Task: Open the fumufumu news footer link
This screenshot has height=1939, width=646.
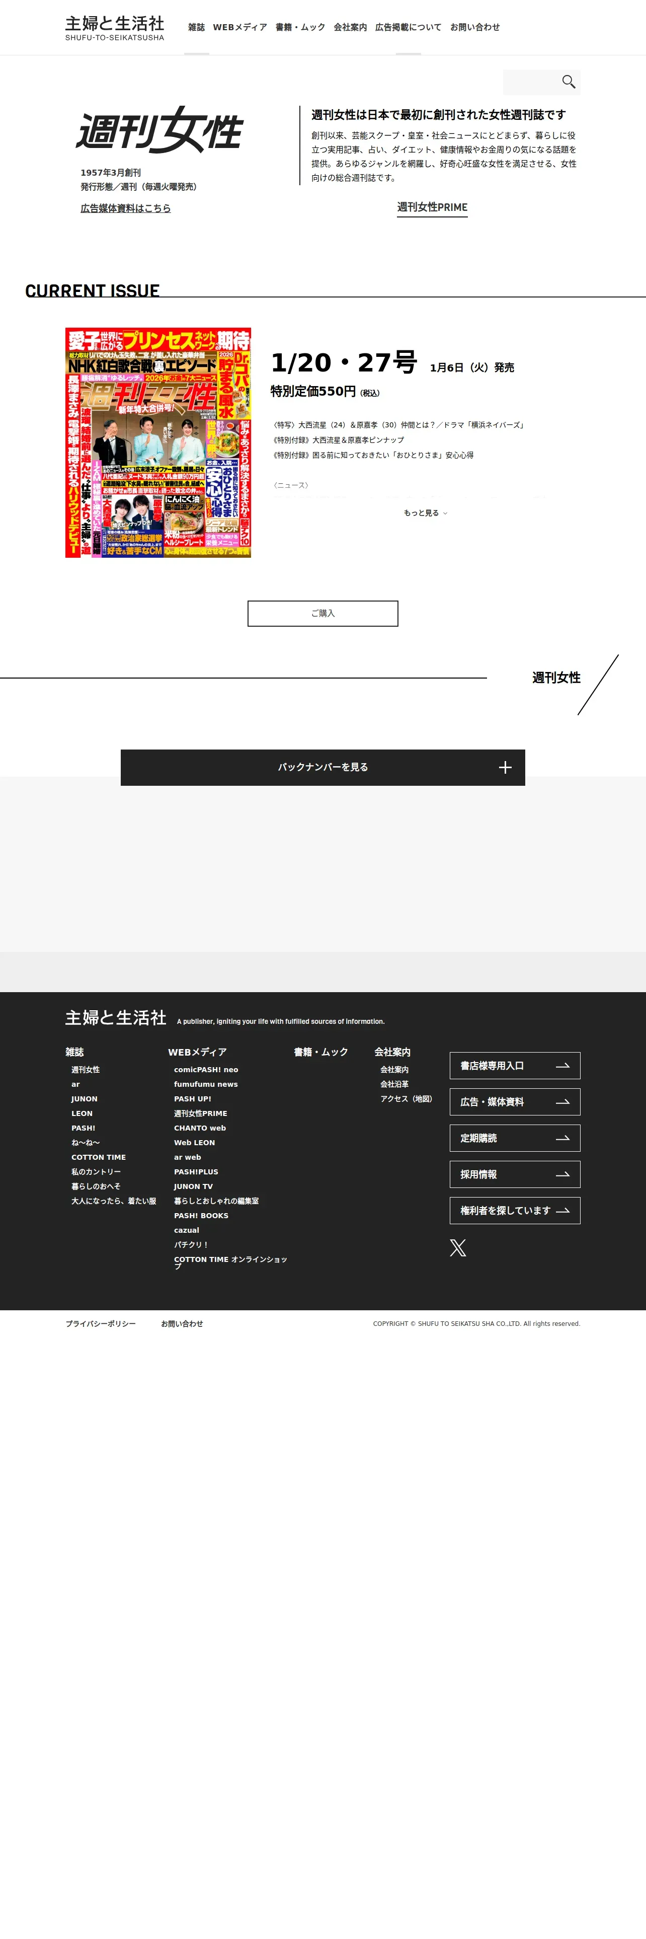Action: tap(206, 1084)
